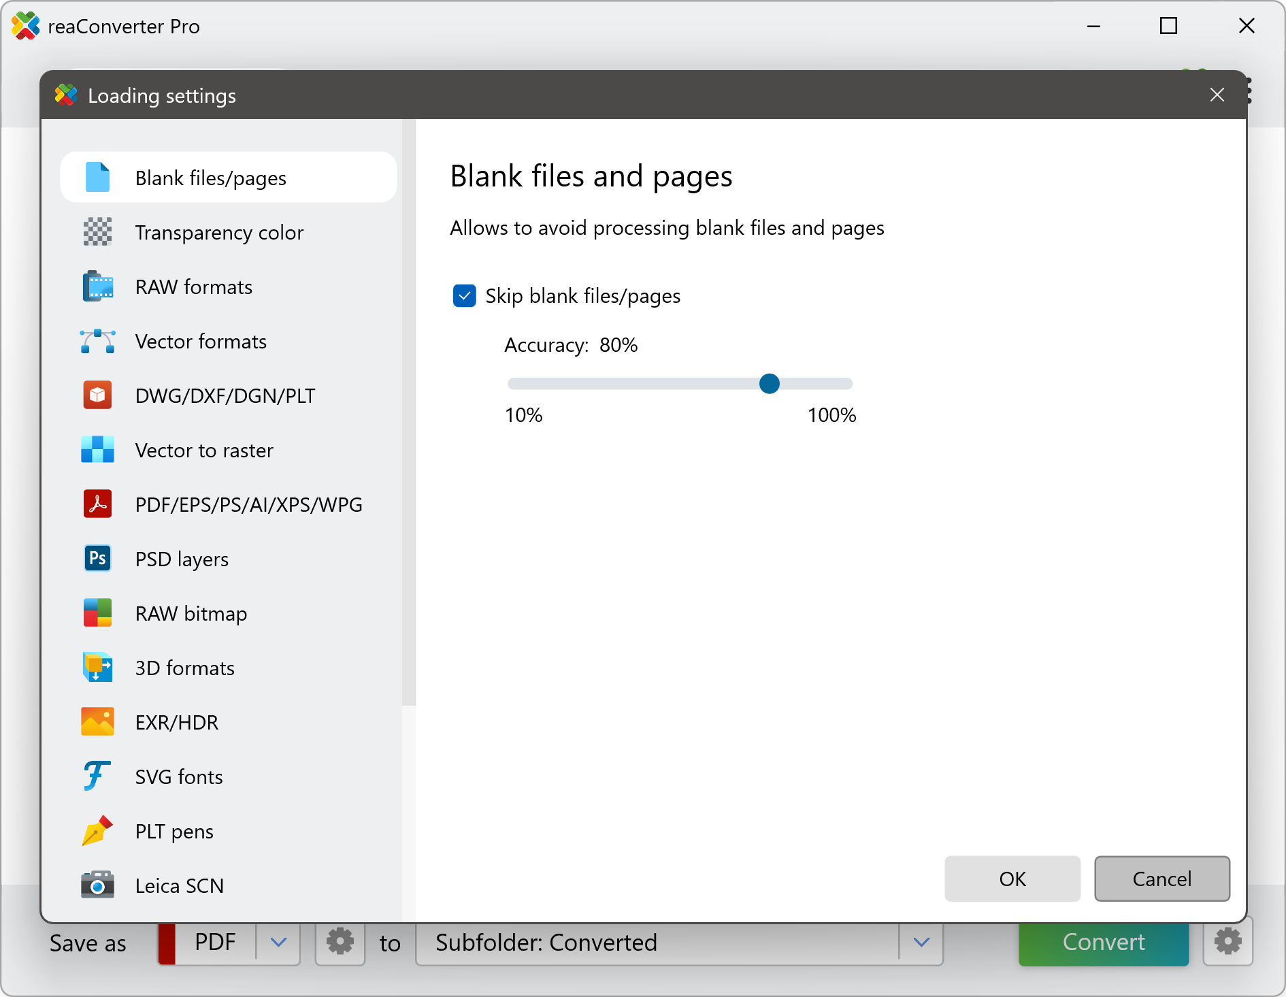The image size is (1286, 997).
Task: Open the PDF output format dropdown arrow
Action: point(278,943)
